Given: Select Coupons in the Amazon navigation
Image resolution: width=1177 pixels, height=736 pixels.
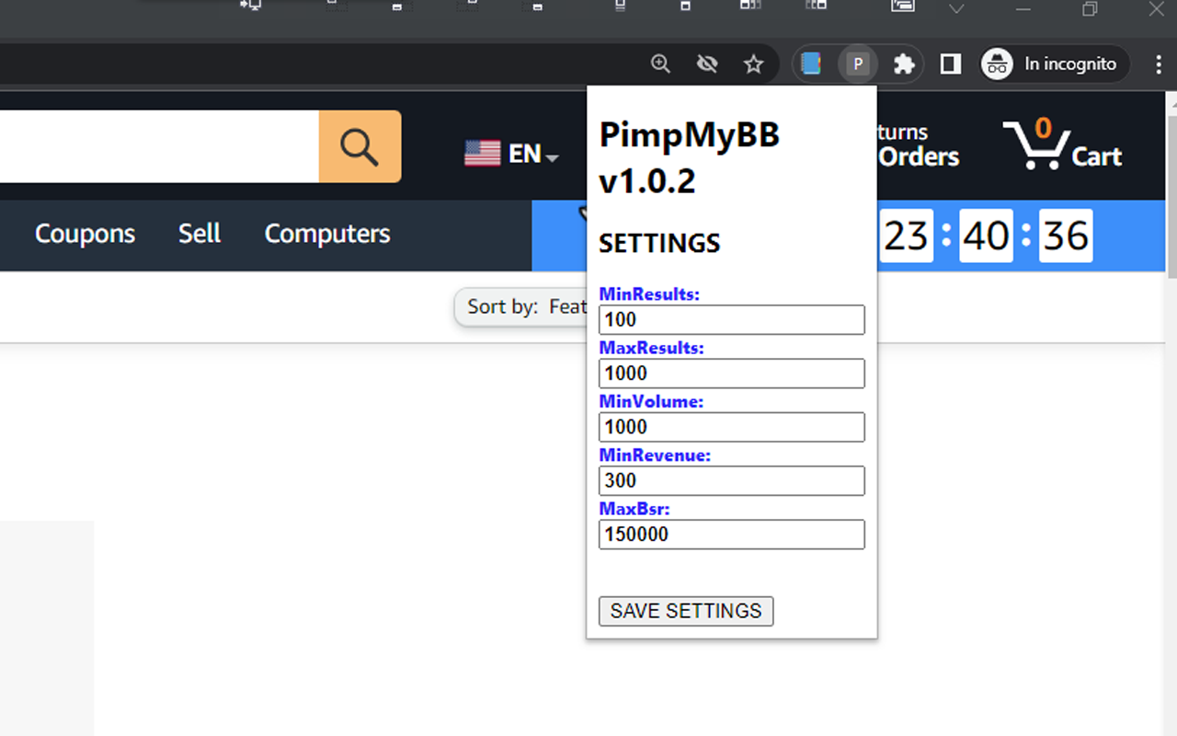Looking at the screenshot, I should click(x=85, y=235).
